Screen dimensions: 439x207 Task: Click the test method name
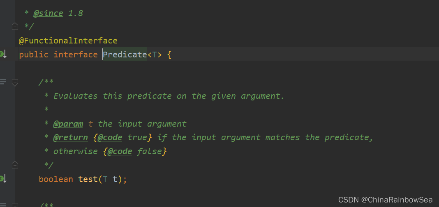[88, 179]
